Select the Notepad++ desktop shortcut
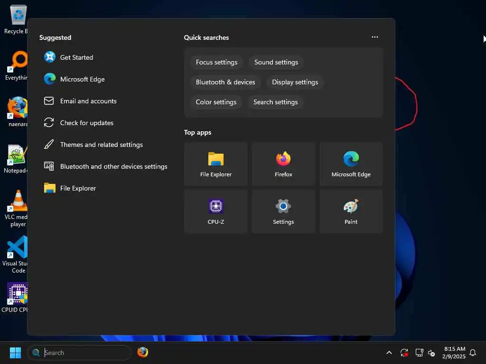 coord(16,159)
